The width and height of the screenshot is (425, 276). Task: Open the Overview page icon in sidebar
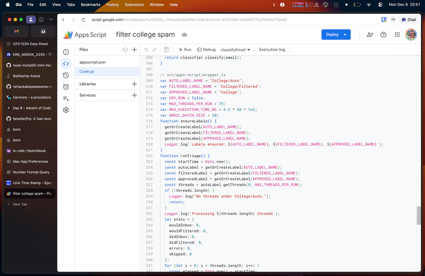66,52
